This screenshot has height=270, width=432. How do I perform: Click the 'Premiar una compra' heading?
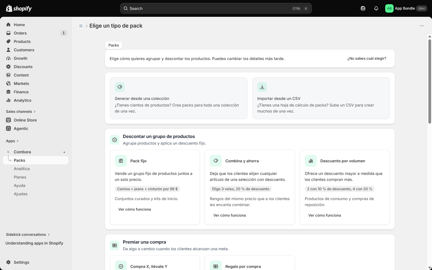click(x=144, y=242)
